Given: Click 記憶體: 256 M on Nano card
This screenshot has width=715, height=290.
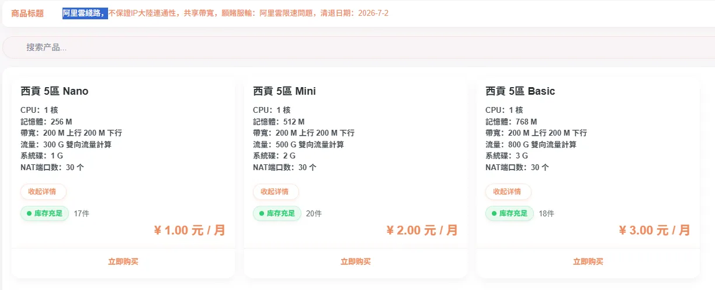Looking at the screenshot, I should pos(46,122).
